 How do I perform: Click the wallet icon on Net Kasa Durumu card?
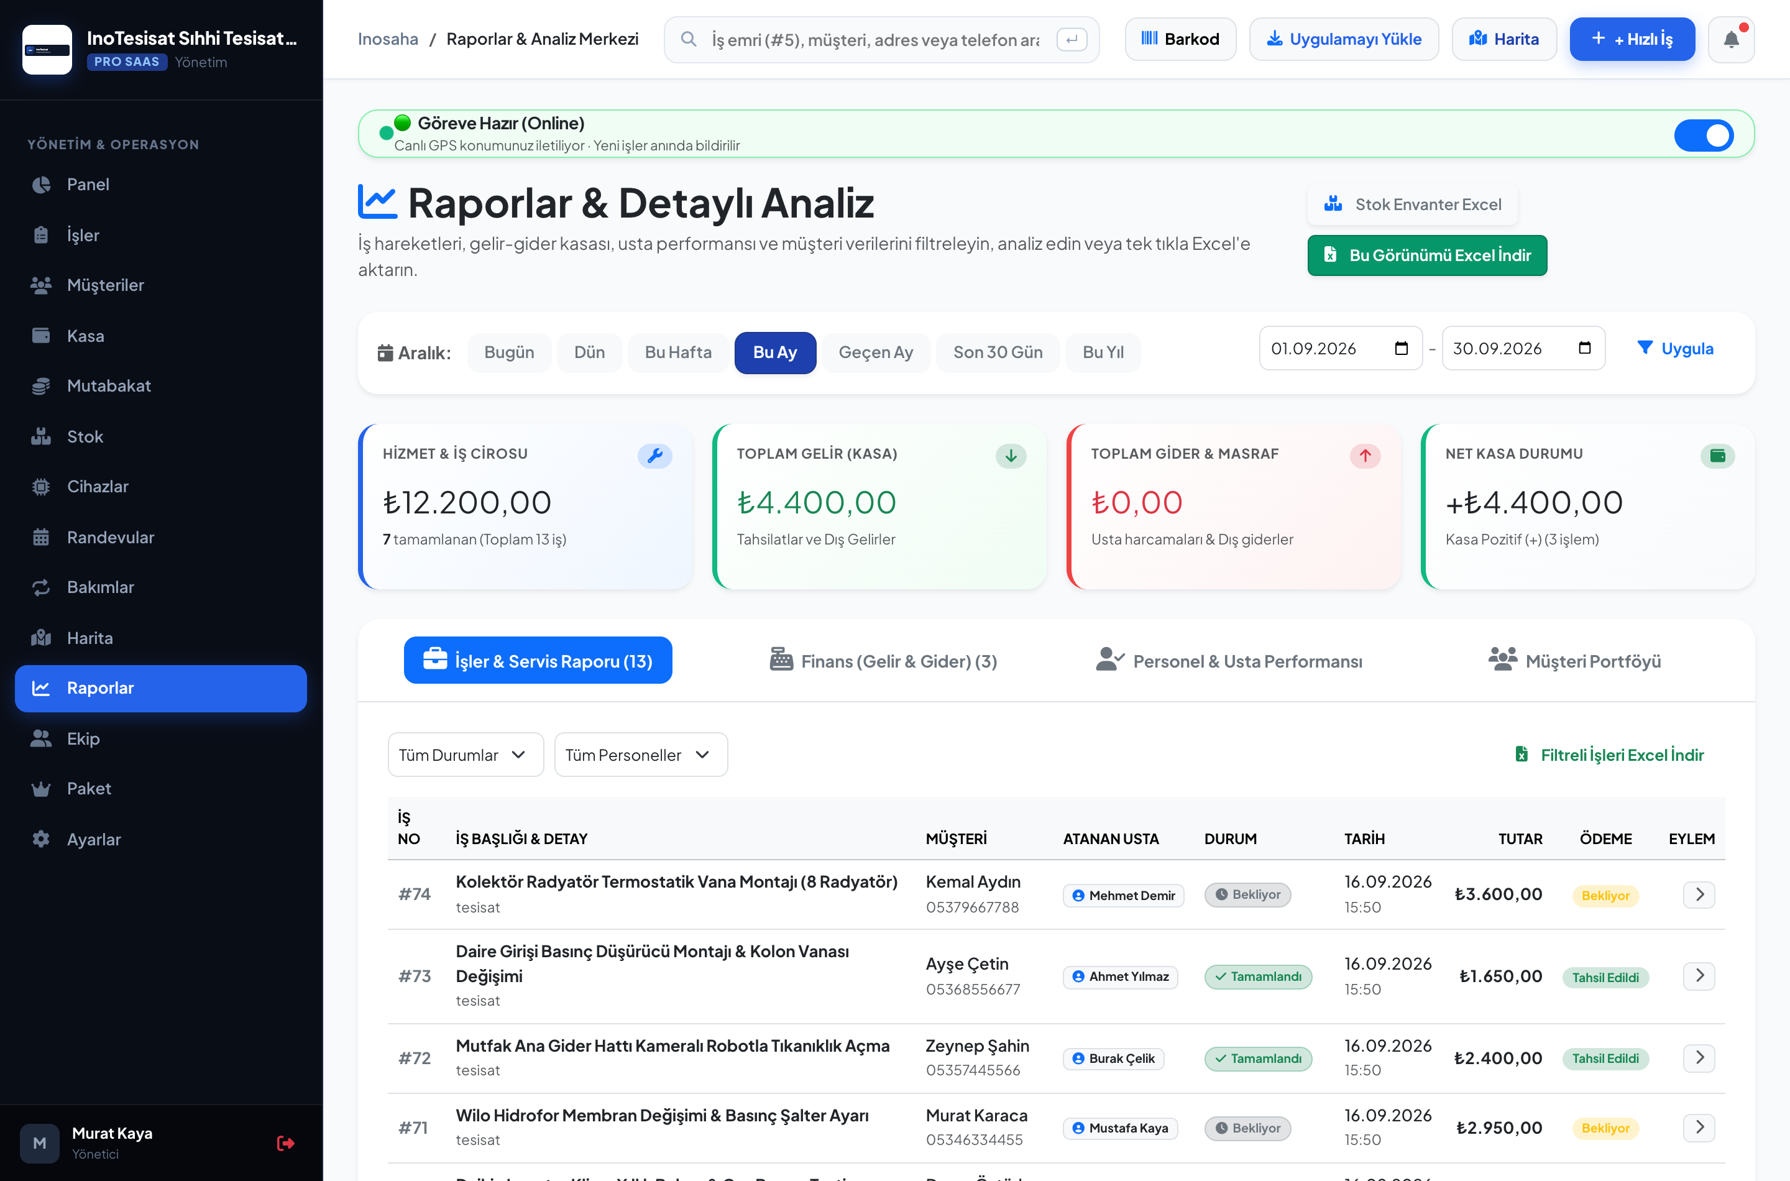(x=1717, y=456)
